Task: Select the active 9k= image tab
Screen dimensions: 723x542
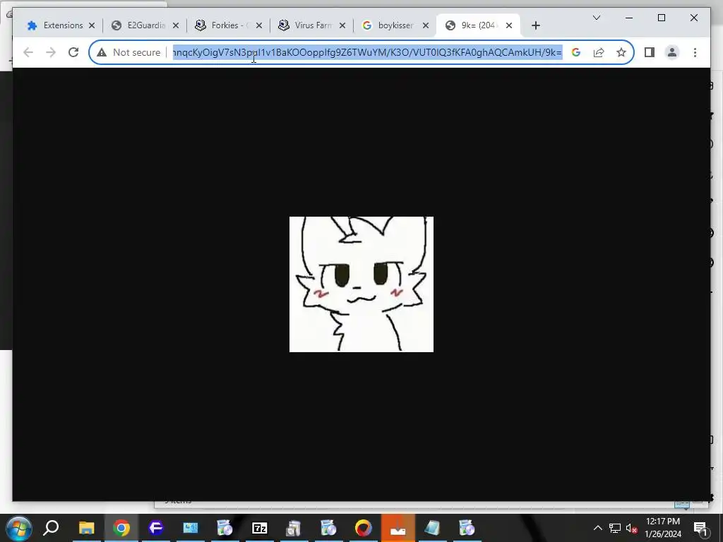Action: (478, 25)
